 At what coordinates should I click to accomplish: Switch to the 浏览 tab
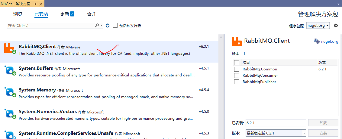tap(18, 14)
